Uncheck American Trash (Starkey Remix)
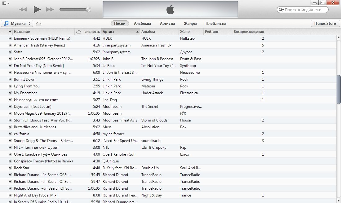 pyautogui.click(x=10, y=45)
